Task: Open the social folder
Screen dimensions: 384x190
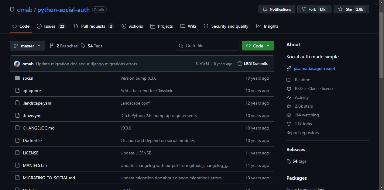Action: tap(28, 78)
